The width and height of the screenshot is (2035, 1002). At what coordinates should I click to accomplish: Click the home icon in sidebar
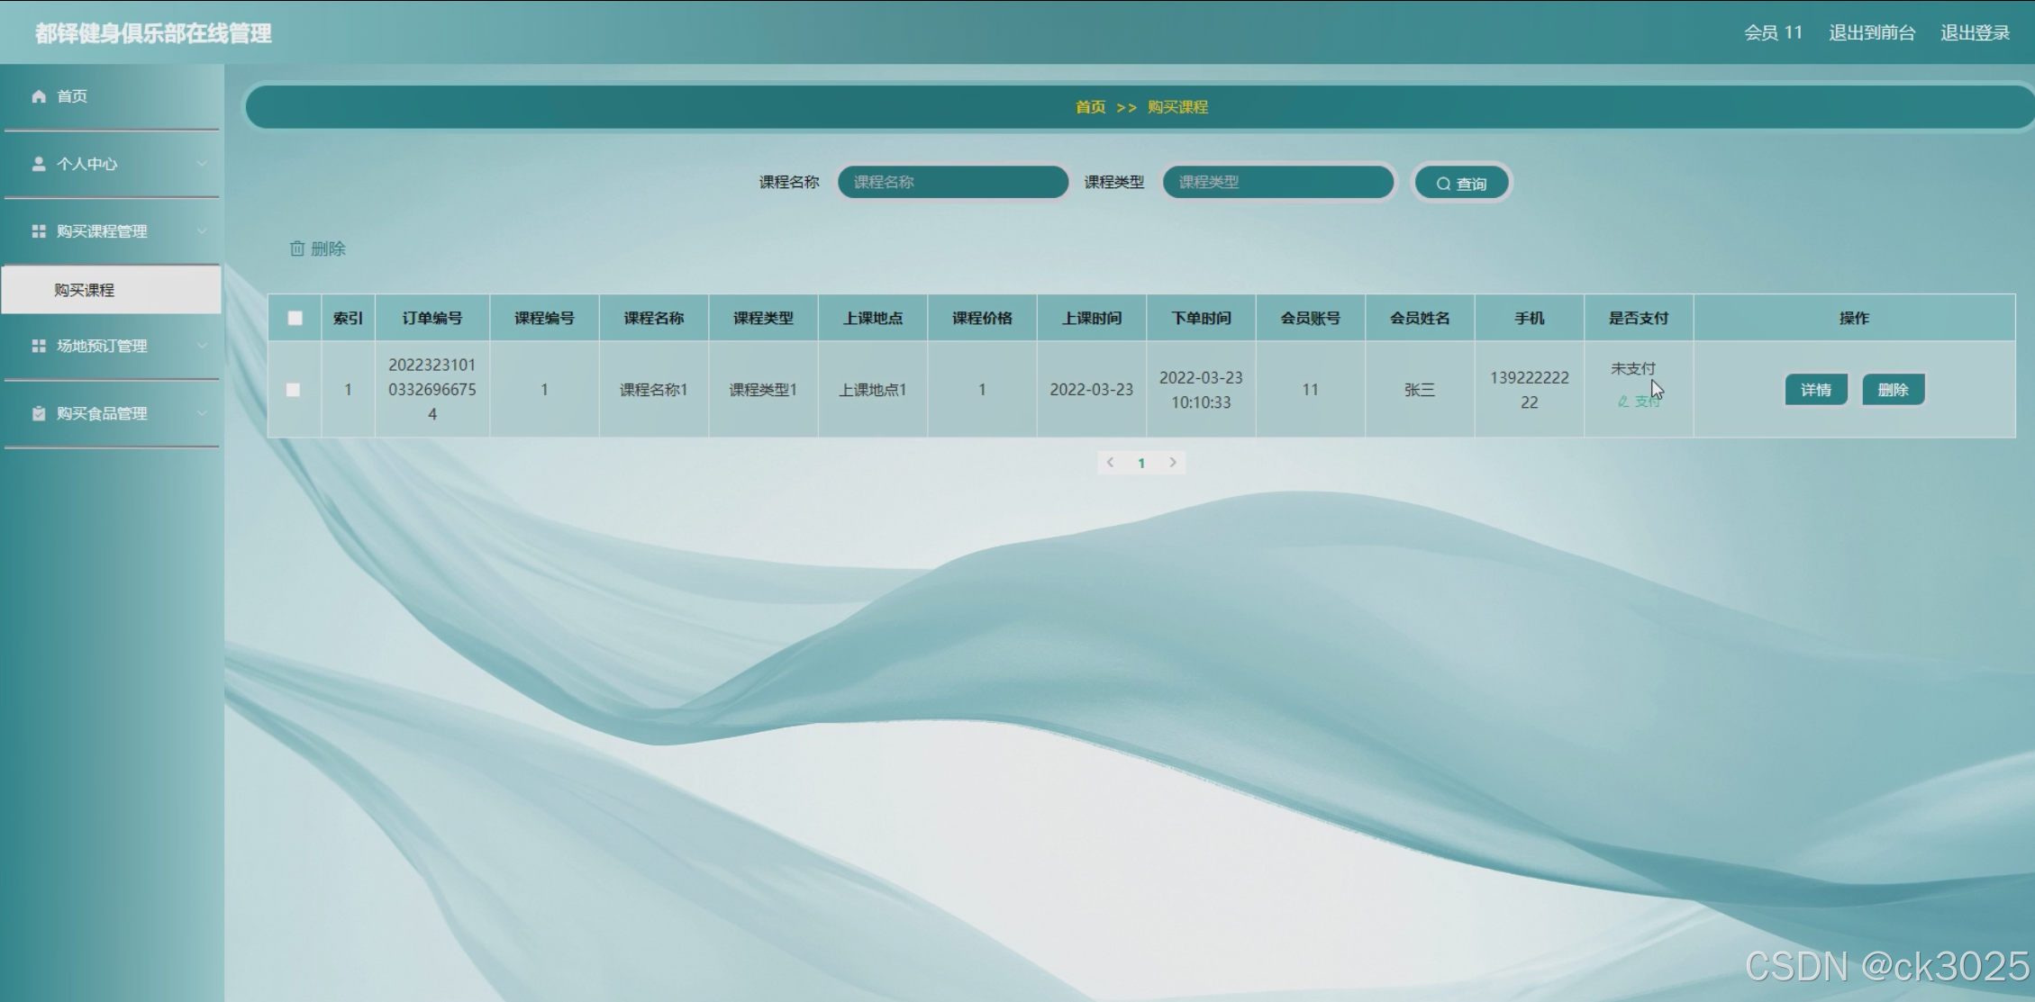(39, 96)
